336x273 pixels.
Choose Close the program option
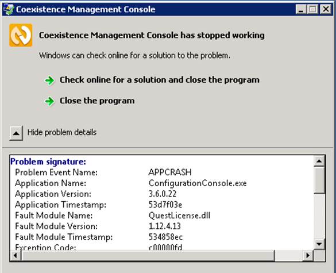(97, 101)
